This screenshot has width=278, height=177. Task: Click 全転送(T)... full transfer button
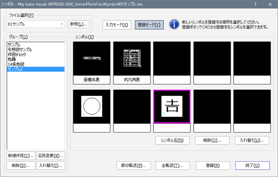(173, 165)
